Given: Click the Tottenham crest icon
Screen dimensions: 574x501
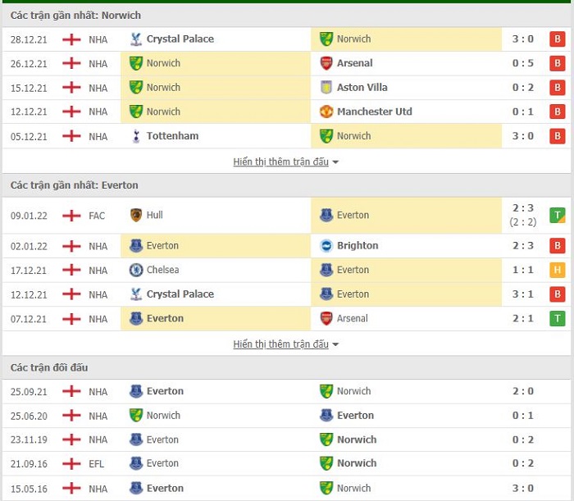Looking at the screenshot, I should pyautogui.click(x=136, y=136).
